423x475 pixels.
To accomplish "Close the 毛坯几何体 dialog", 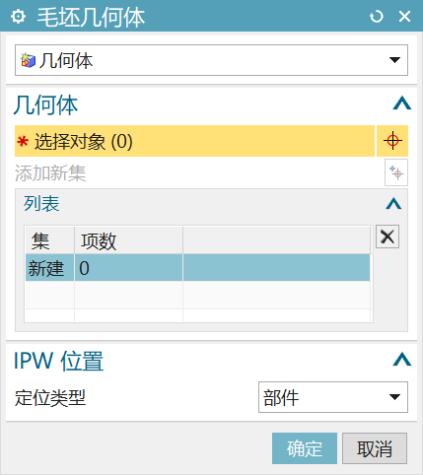I will 404,16.
